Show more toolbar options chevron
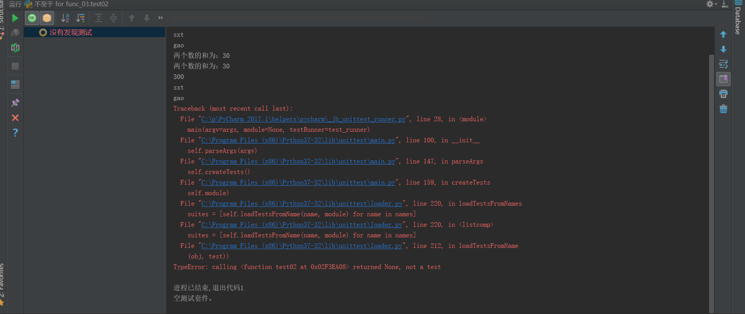 tap(160, 18)
